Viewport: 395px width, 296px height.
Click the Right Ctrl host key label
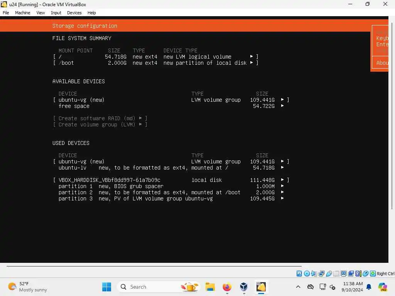(385, 274)
